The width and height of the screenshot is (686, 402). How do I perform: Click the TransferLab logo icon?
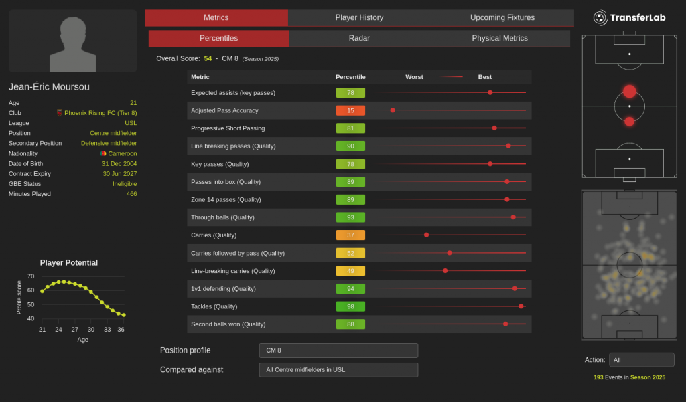[600, 17]
